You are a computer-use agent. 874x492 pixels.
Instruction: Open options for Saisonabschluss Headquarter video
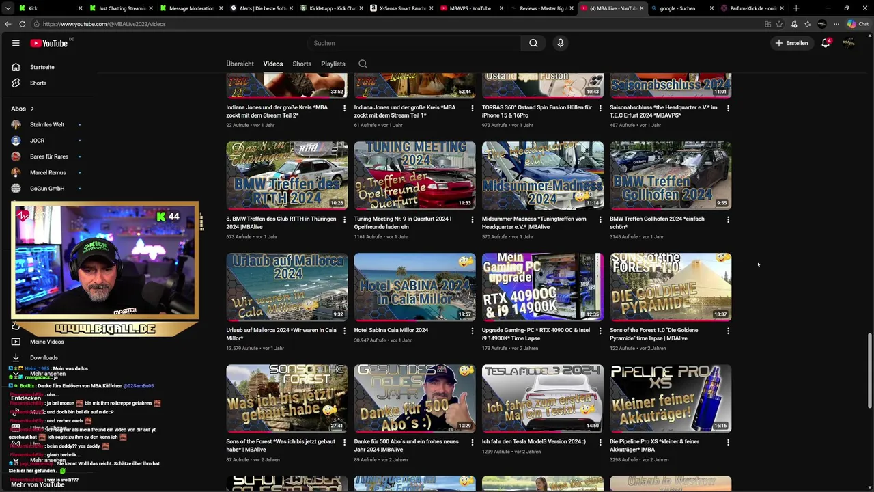(x=728, y=108)
